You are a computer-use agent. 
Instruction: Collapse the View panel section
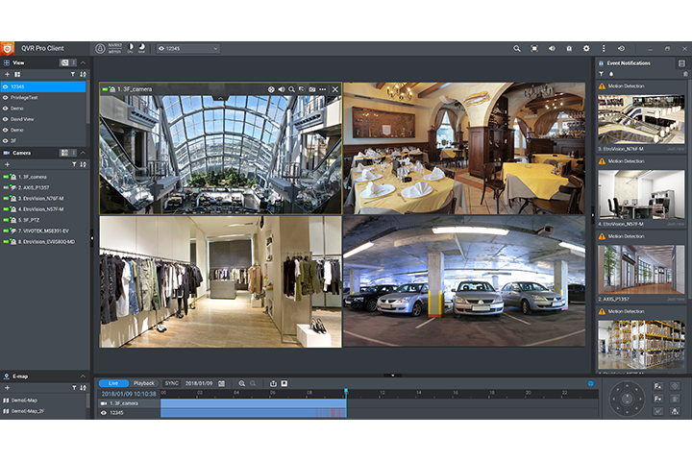click(x=83, y=62)
